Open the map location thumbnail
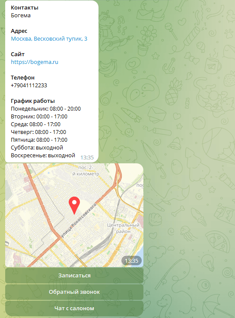This screenshot has width=235, height=318. pos(74,215)
